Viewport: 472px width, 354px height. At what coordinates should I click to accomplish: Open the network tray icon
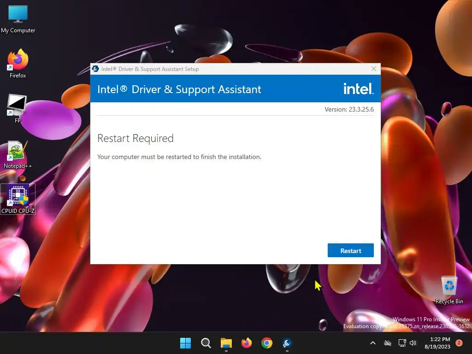click(402, 343)
